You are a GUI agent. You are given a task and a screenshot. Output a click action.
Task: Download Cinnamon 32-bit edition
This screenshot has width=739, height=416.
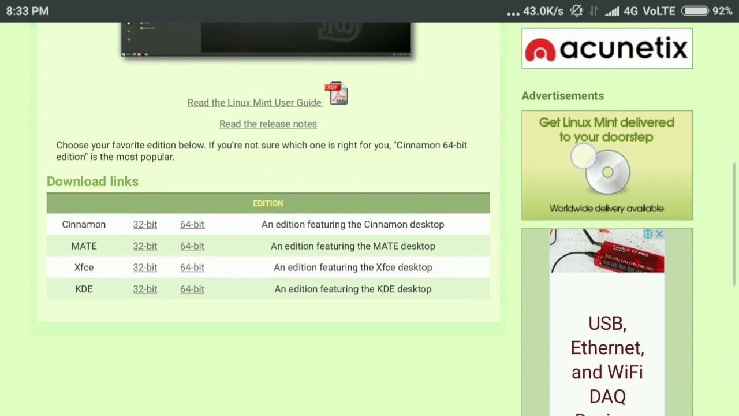(145, 224)
